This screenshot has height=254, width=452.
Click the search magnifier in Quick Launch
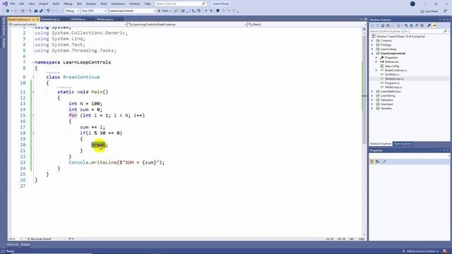point(203,4)
